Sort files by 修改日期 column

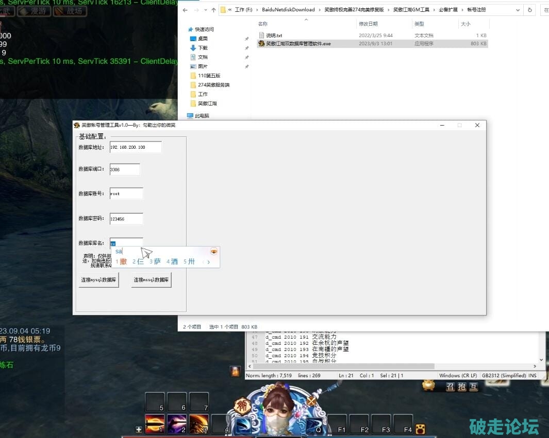368,24
